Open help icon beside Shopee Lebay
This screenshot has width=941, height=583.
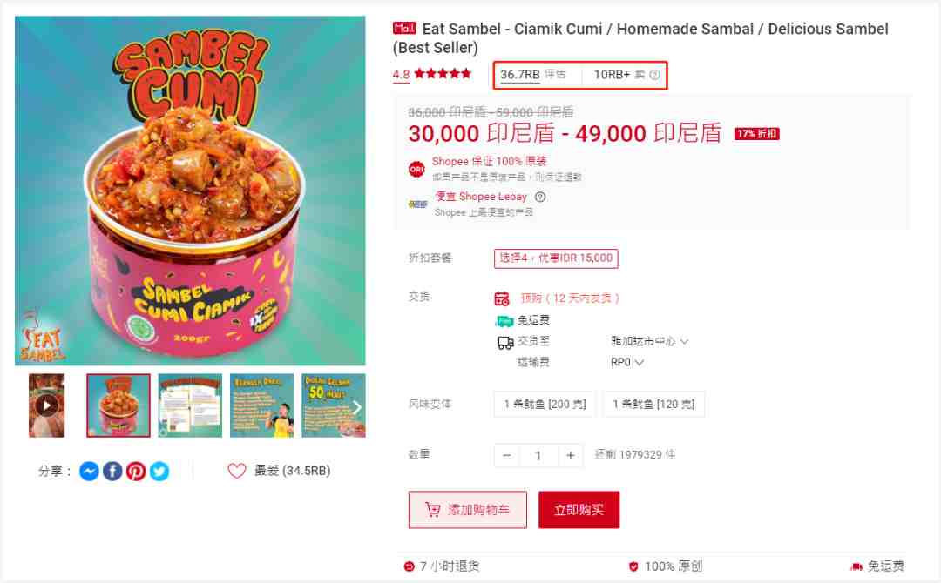540,197
